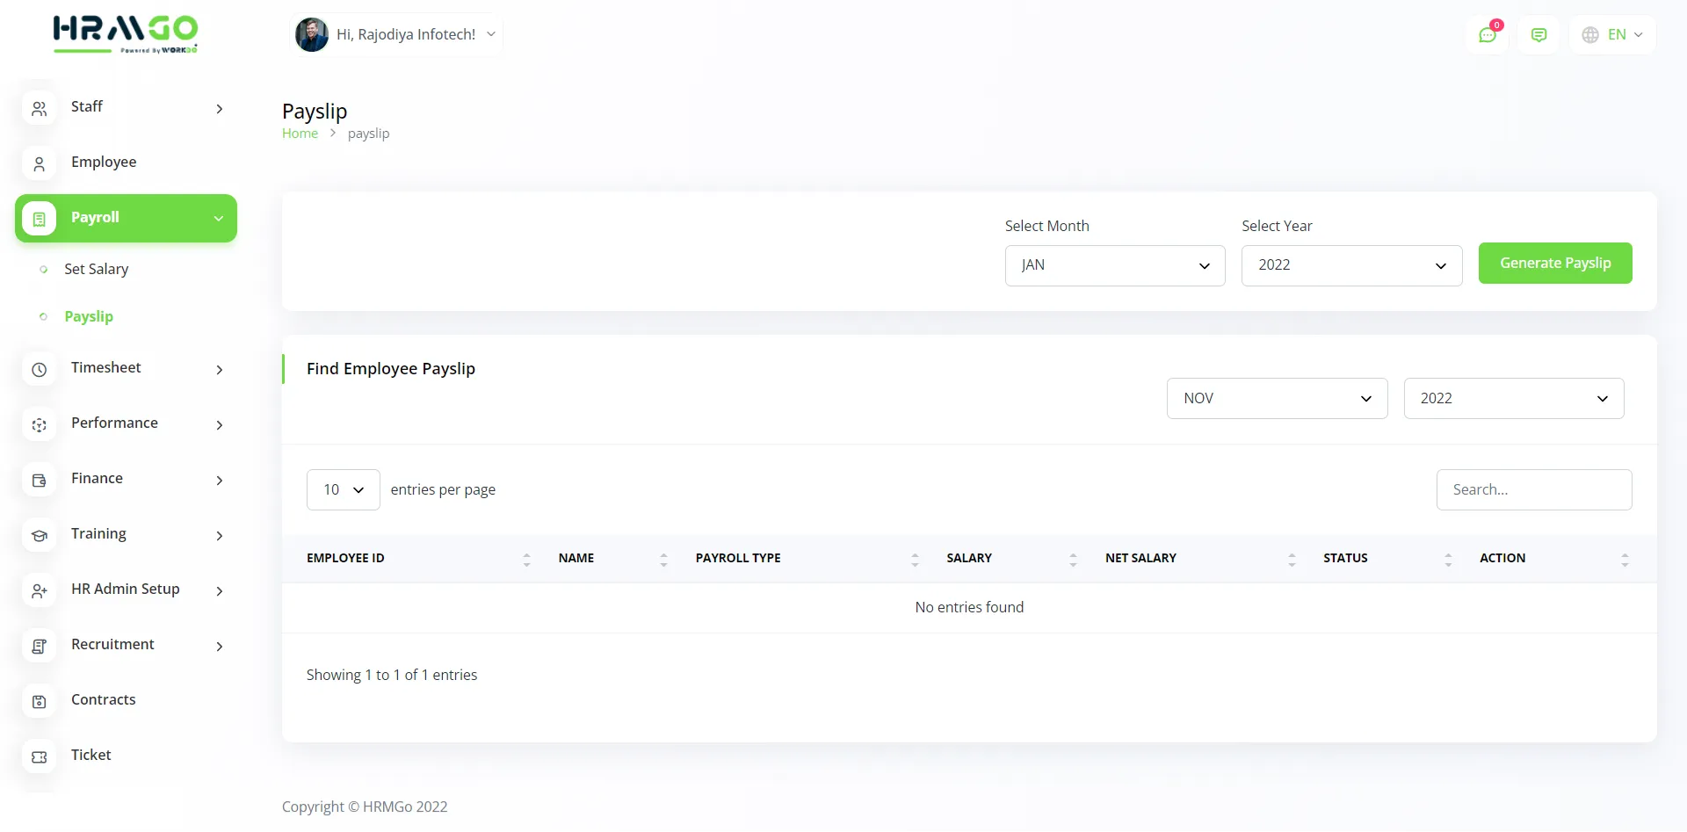Click the Payroll document icon in sidebar
1687x832 pixels.
(x=40, y=219)
